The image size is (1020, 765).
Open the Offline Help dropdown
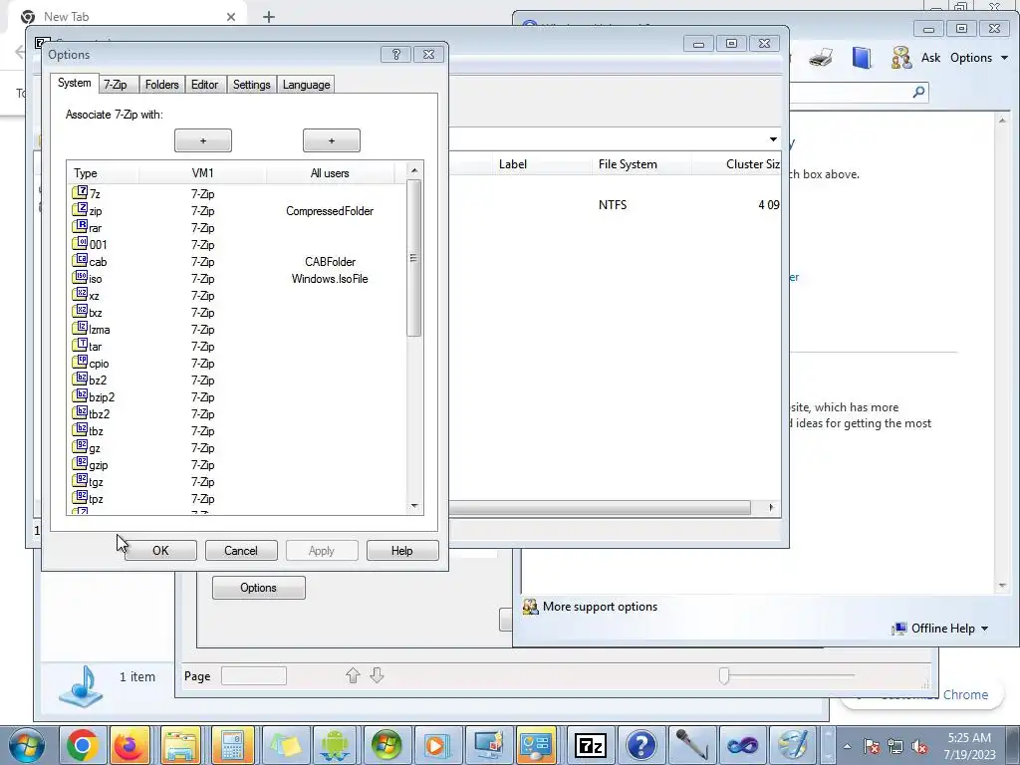click(x=942, y=629)
